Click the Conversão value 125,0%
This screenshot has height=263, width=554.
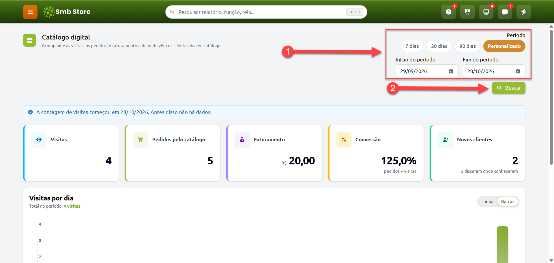[x=399, y=161]
